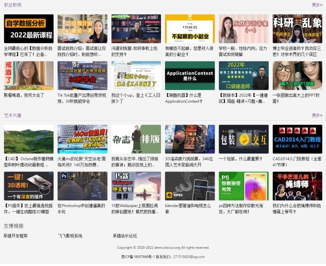Click 更多» in the 职业职场 section
326x266 pixels.
point(317,5)
